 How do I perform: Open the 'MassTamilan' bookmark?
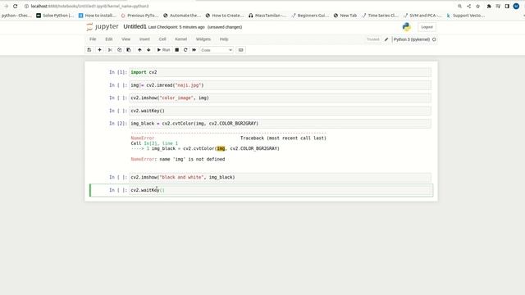point(267,16)
